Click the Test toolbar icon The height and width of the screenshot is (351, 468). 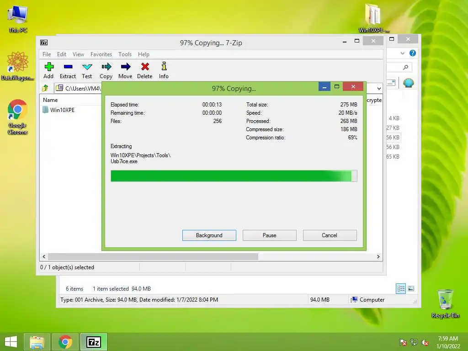click(87, 70)
